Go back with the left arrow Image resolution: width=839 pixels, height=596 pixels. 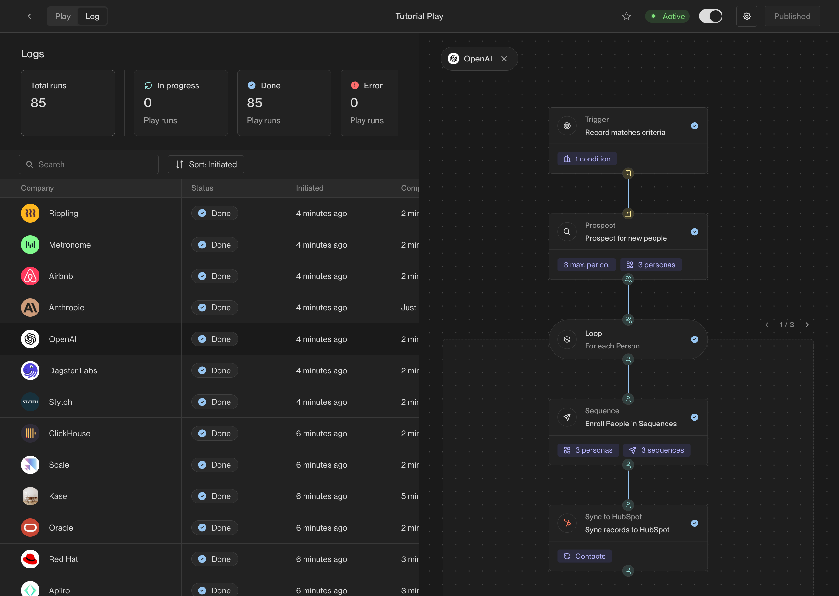[x=29, y=16]
